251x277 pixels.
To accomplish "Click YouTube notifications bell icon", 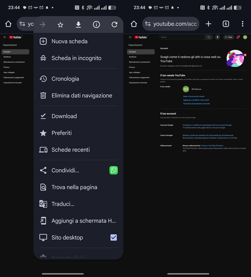I will coord(237,37).
